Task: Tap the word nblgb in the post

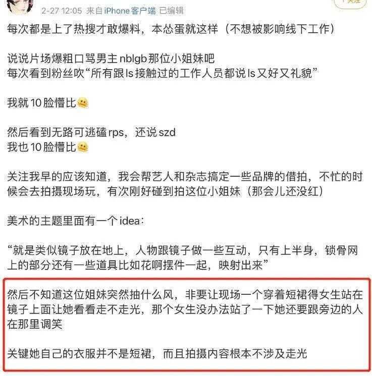Action: tap(133, 59)
